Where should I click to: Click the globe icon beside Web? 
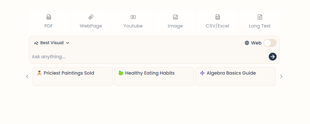click(x=247, y=43)
